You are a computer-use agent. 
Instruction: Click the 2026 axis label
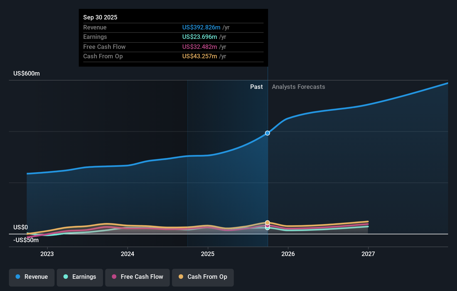288,254
